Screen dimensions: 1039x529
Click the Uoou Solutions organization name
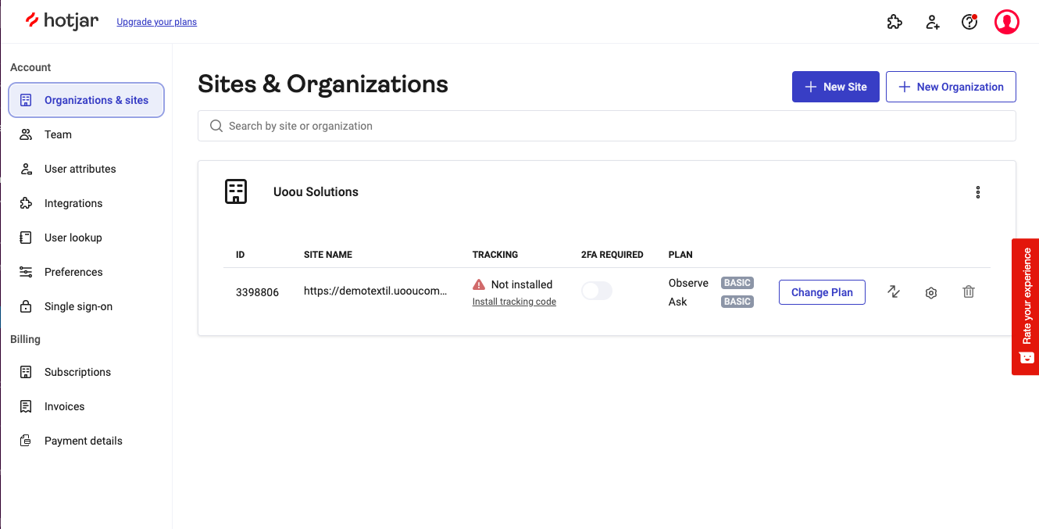(316, 191)
